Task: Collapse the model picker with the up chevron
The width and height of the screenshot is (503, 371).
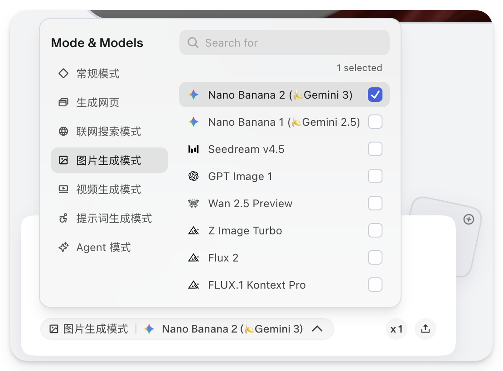Action: click(317, 329)
